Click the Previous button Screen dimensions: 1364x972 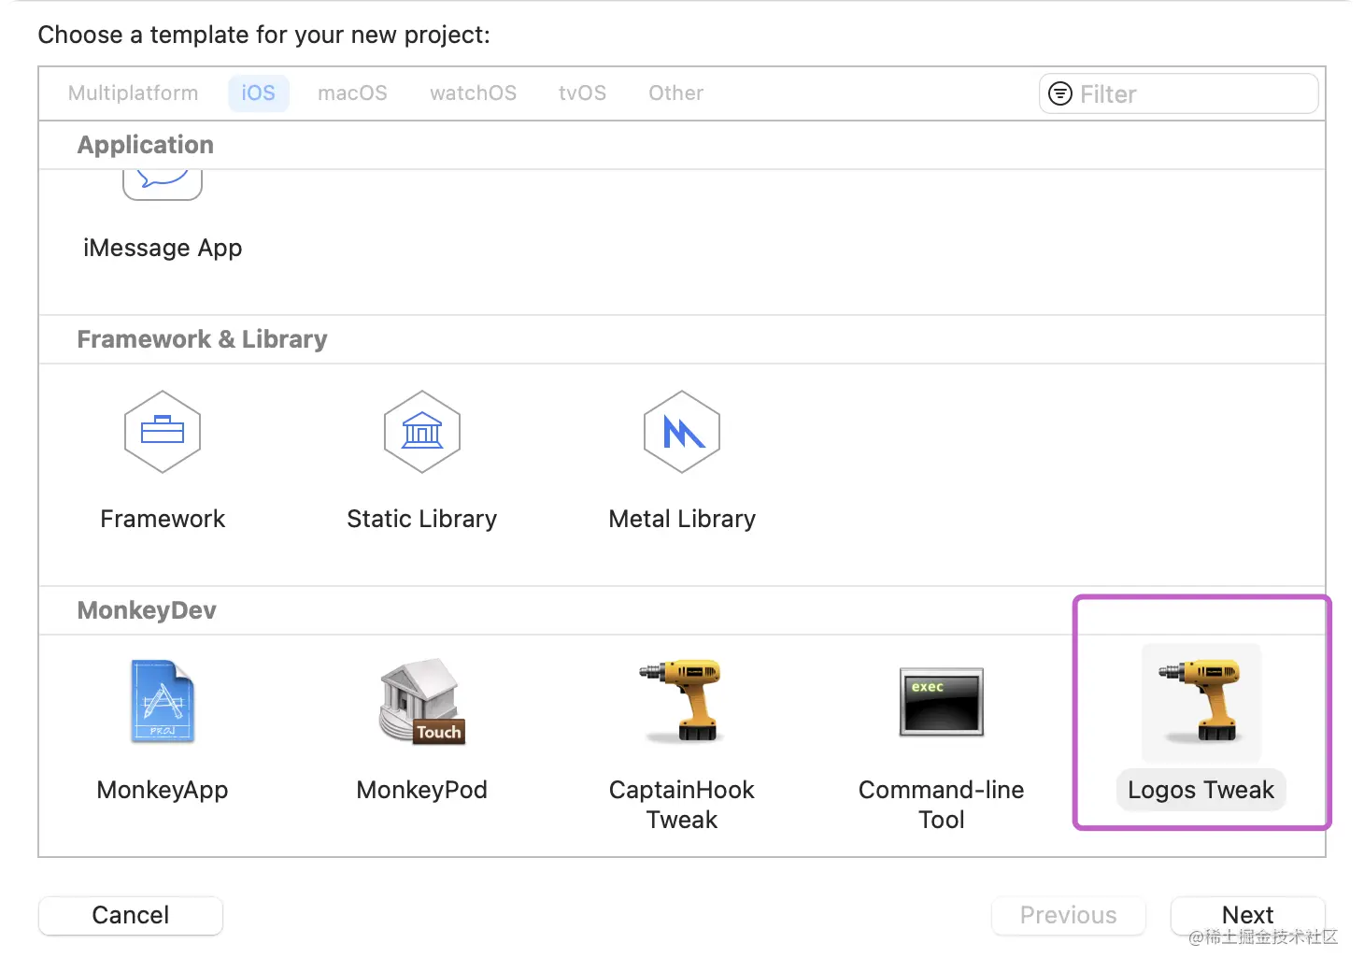tap(1069, 915)
